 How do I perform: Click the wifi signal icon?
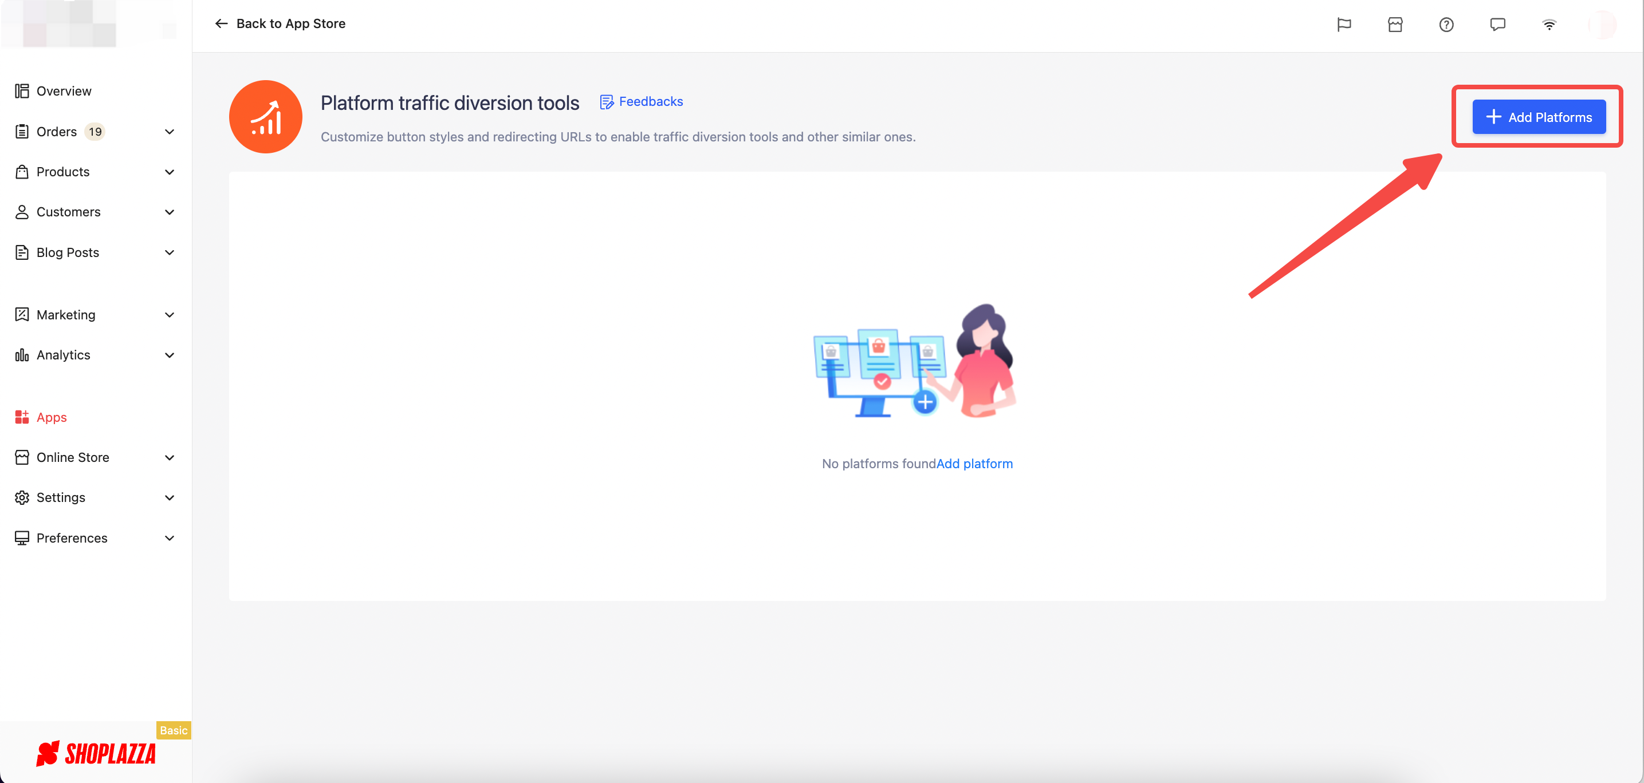point(1549,24)
